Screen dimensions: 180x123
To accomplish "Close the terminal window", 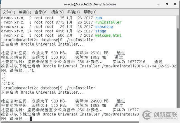I will [x=175, y=4].
